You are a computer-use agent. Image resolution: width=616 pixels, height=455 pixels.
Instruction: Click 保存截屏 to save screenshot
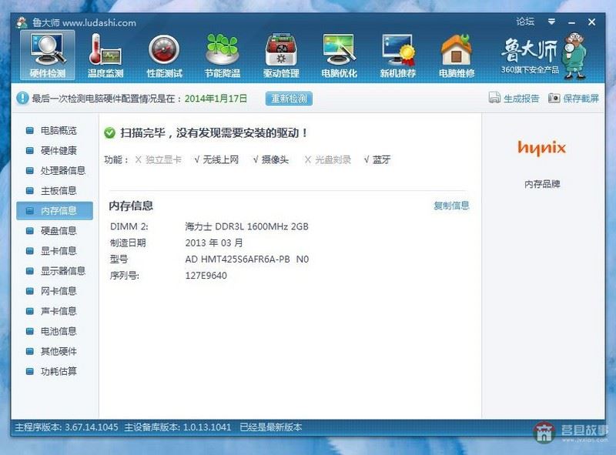(x=574, y=98)
